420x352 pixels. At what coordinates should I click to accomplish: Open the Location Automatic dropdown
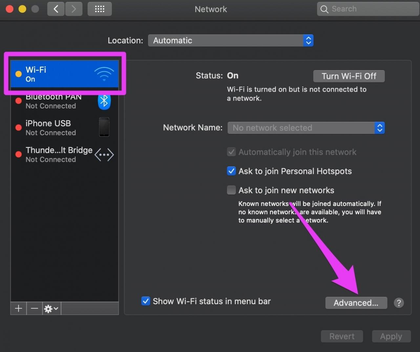click(x=231, y=40)
